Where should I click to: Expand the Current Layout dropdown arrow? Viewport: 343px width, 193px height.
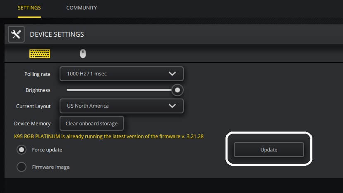click(x=173, y=106)
